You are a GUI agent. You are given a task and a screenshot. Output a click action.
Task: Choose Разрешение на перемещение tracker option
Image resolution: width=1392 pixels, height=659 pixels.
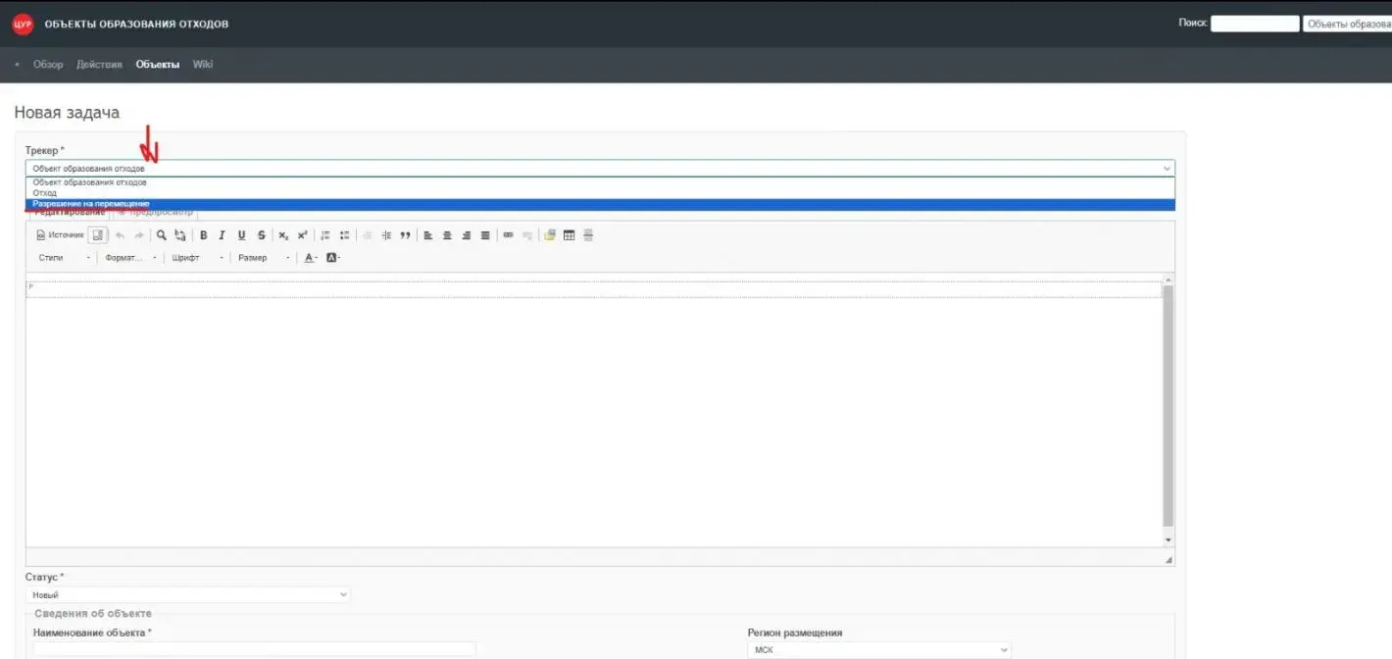point(600,204)
